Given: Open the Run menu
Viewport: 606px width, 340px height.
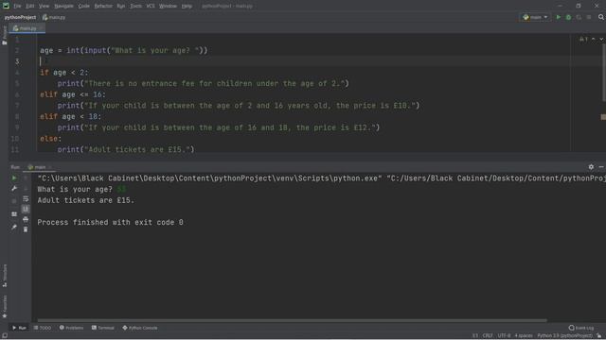Looking at the screenshot, I should (x=121, y=7).
